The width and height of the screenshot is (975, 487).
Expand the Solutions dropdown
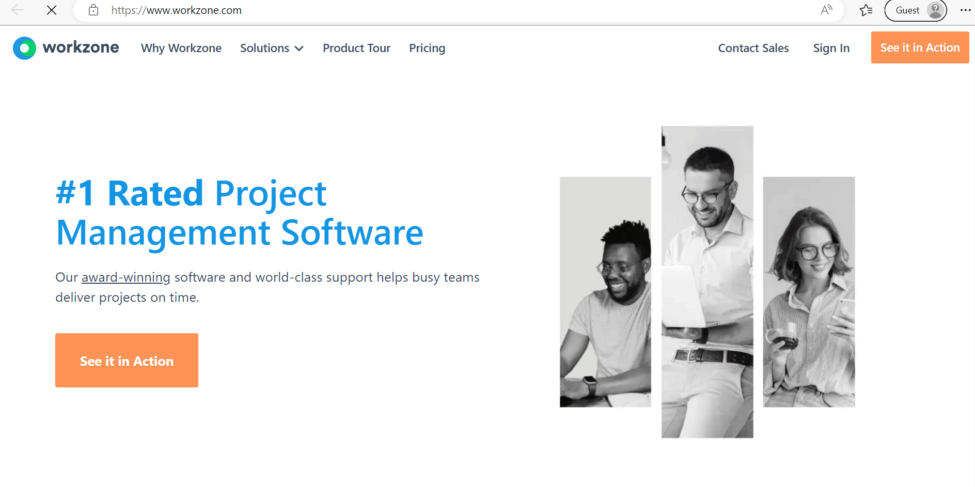[x=272, y=48]
